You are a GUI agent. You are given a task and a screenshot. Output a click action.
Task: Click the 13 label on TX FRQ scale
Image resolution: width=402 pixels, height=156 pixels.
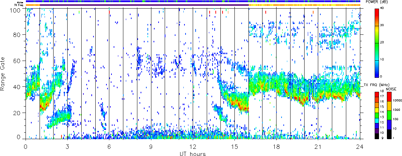[382, 117]
